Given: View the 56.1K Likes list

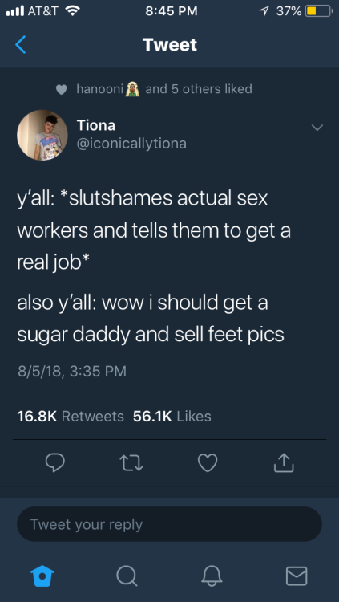Looking at the screenshot, I should (172, 416).
